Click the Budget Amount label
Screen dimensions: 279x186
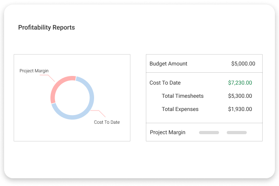[x=168, y=64]
